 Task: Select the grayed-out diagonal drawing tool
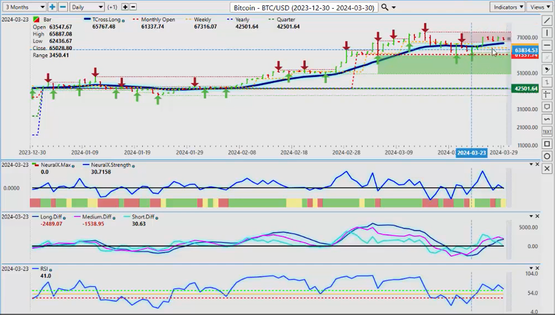pyautogui.click(x=547, y=57)
